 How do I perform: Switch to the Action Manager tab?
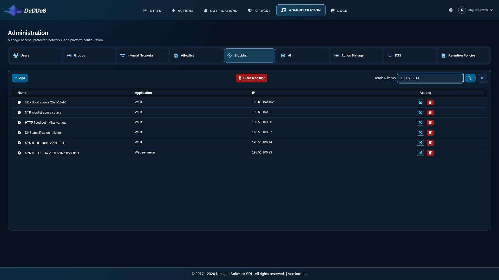point(356,55)
